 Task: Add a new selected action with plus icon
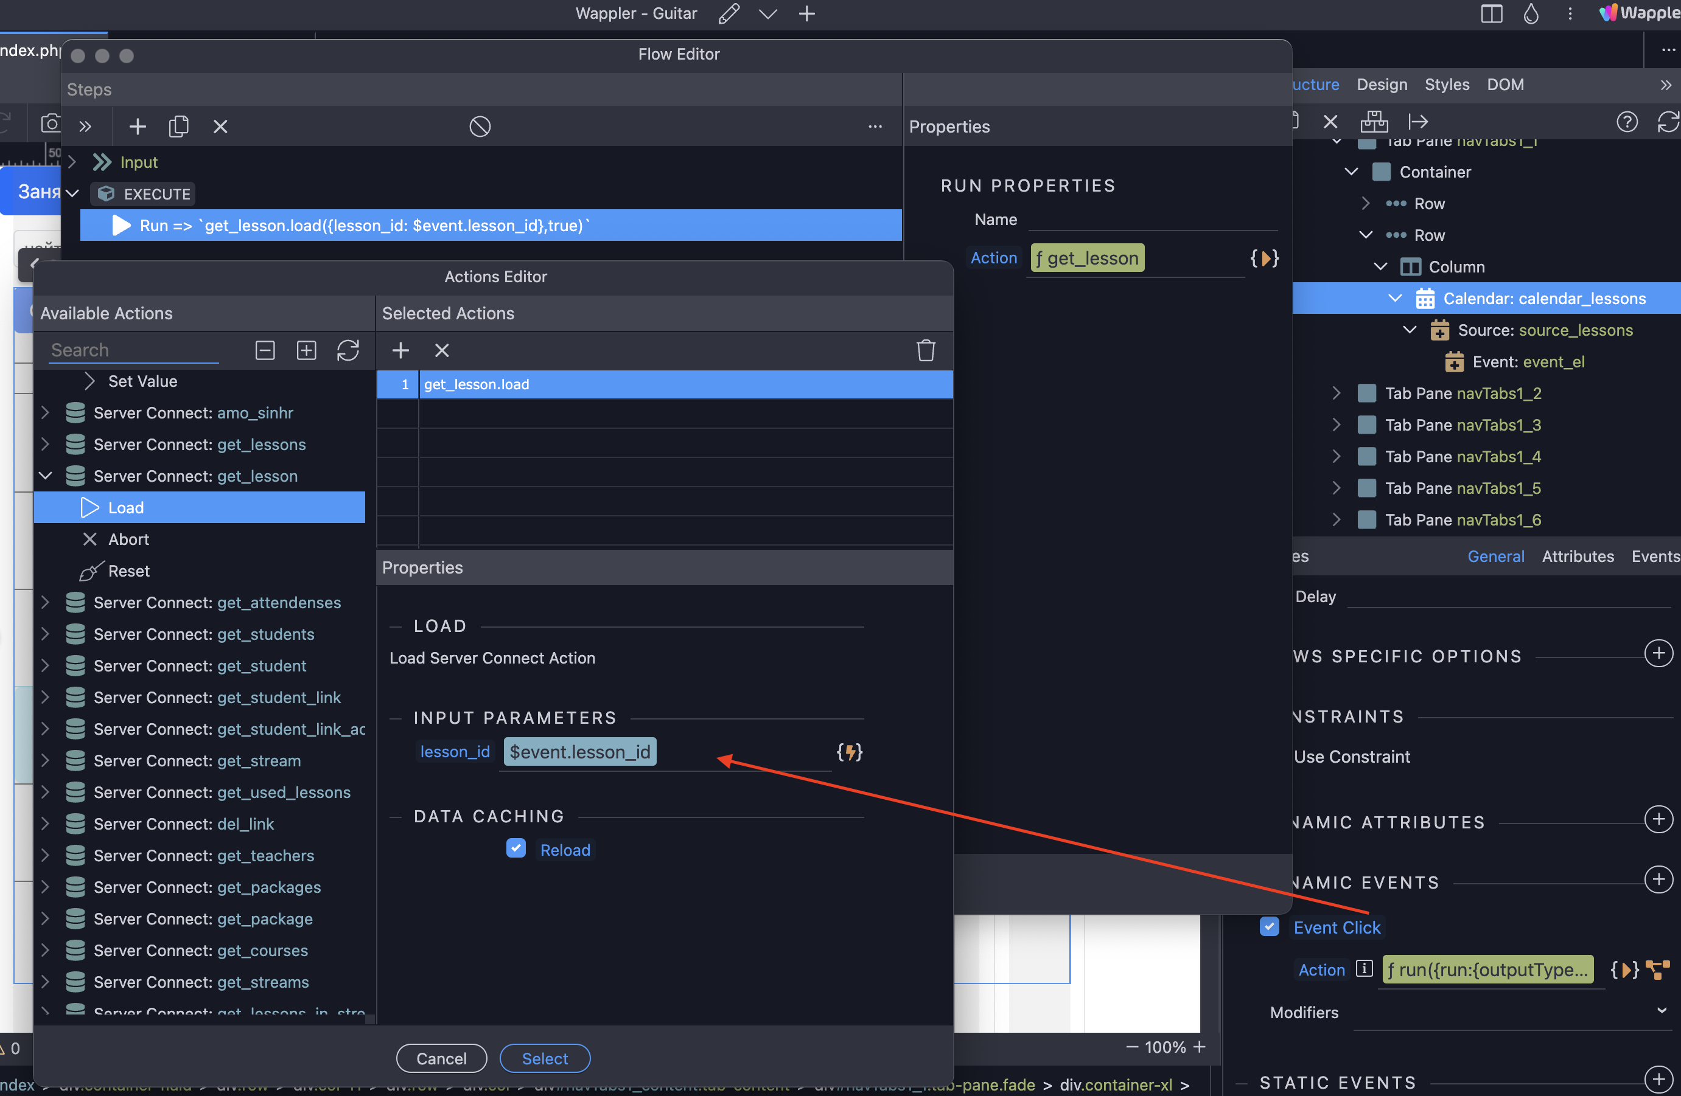click(x=400, y=350)
